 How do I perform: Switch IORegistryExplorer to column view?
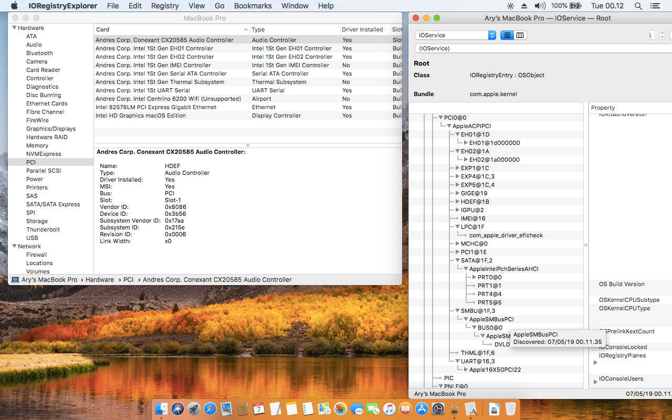tap(520, 35)
